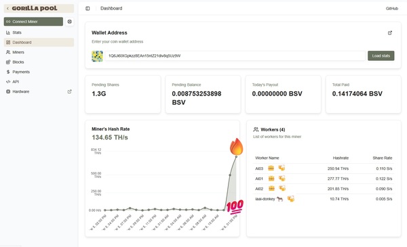Click second emoji icon in AI03 row
The image size is (407, 247).
(282, 168)
